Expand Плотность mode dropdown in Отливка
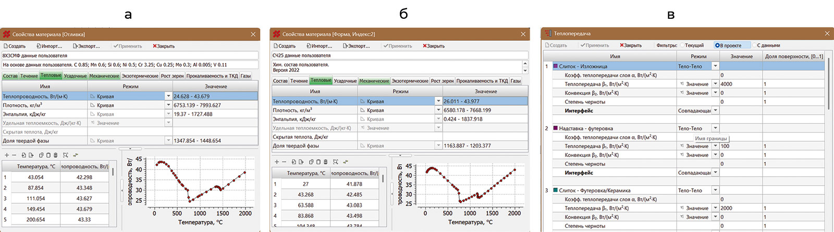The image size is (834, 232). click(168, 105)
